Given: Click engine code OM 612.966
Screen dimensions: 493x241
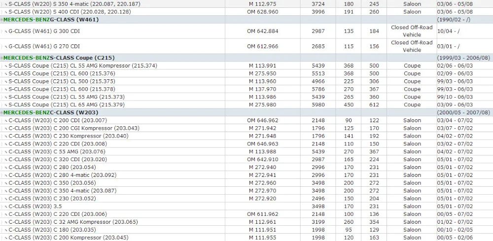Looking at the screenshot, I should point(263,46).
